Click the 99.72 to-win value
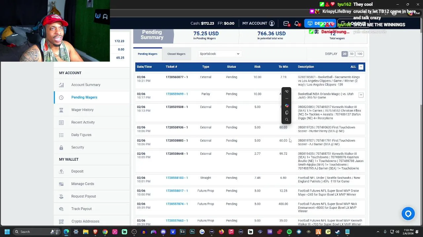 click(x=283, y=154)
